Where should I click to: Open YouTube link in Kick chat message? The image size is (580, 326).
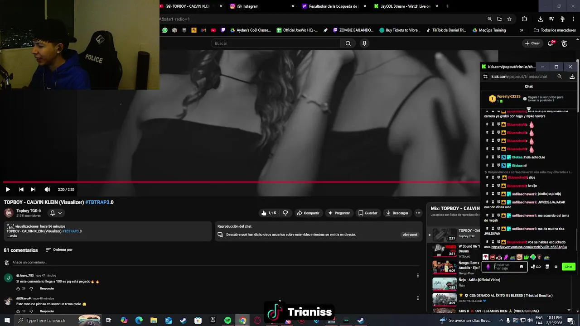click(x=529, y=247)
